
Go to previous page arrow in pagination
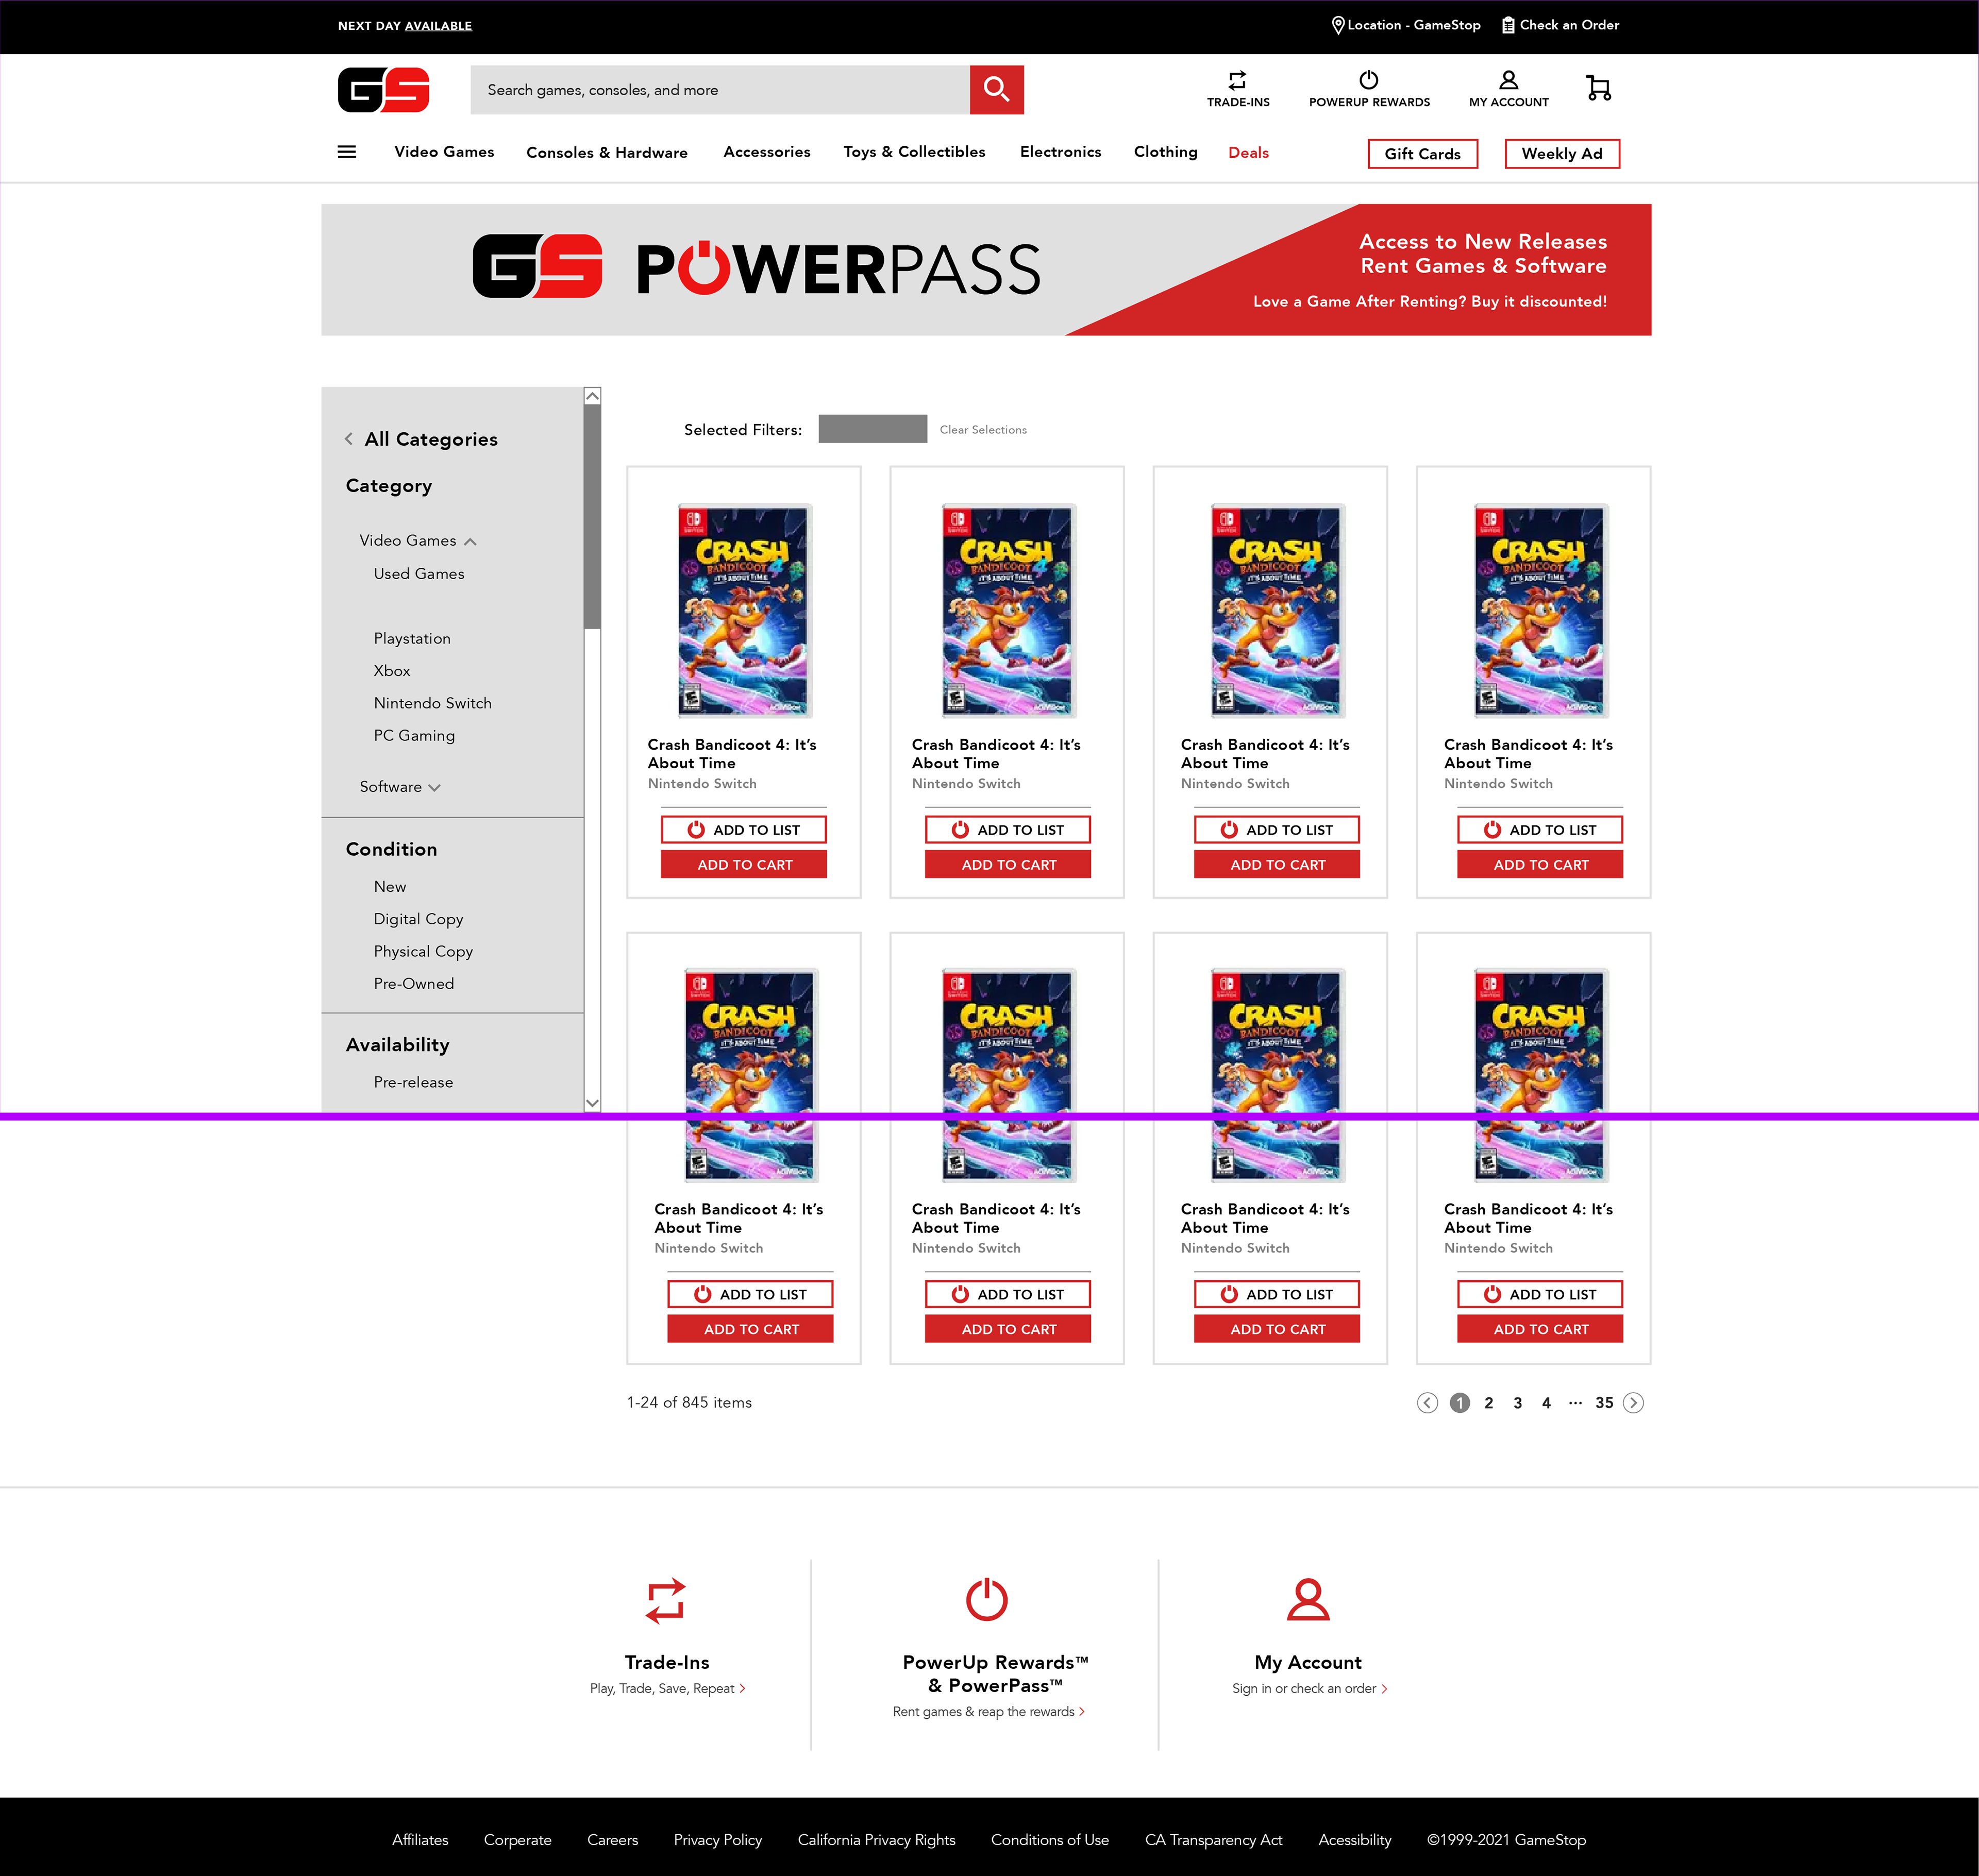point(1427,1403)
